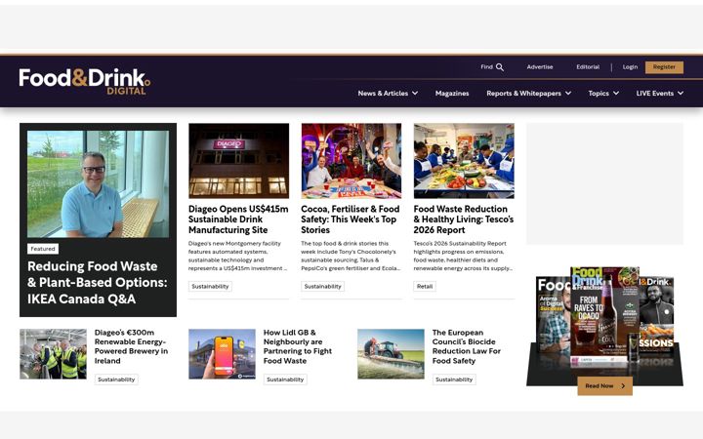Click Tesco's 2026 Sustainability Report summary text
This screenshot has width=703, height=439.
click(463, 256)
